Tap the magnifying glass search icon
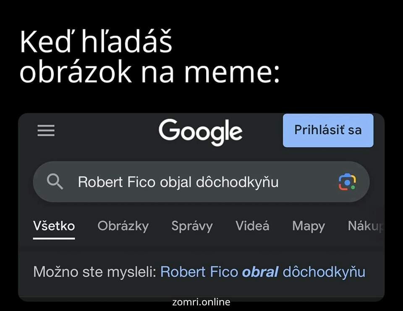The width and height of the screenshot is (403, 311). (55, 181)
